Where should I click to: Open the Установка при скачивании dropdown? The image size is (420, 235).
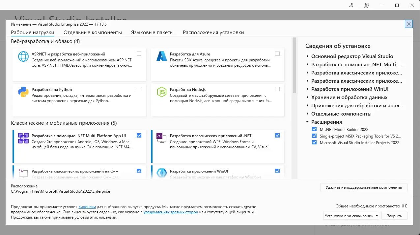click(350, 216)
